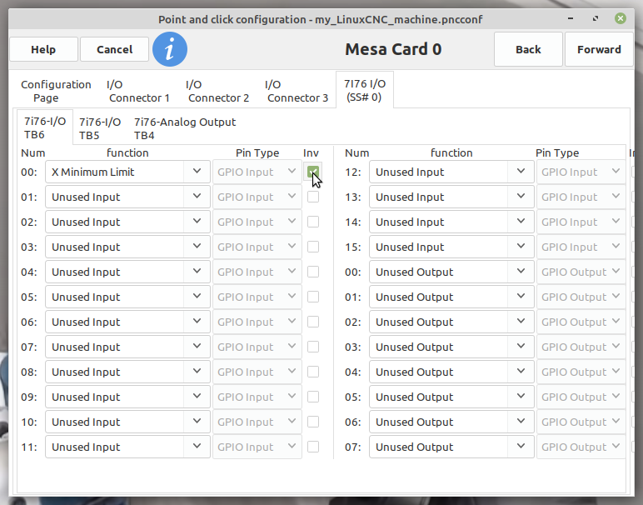The image size is (643, 505).
Task: Check Inv box for input 04
Action: 313,272
